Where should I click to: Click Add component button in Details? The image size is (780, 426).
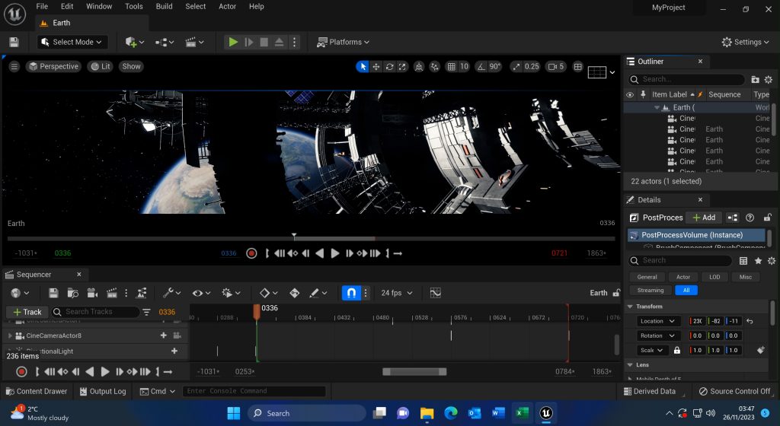pos(704,218)
